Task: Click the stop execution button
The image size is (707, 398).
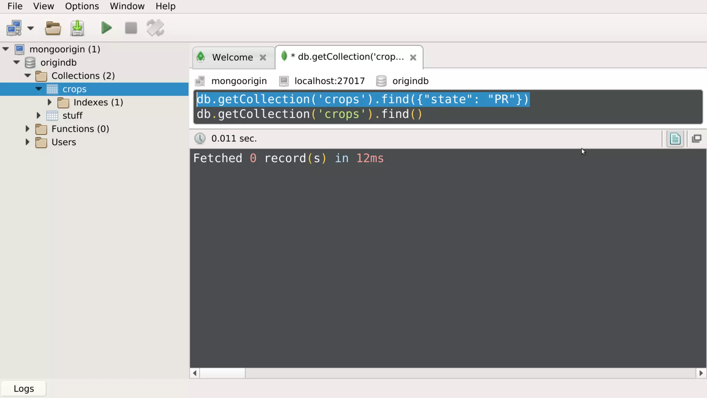Action: (x=131, y=28)
